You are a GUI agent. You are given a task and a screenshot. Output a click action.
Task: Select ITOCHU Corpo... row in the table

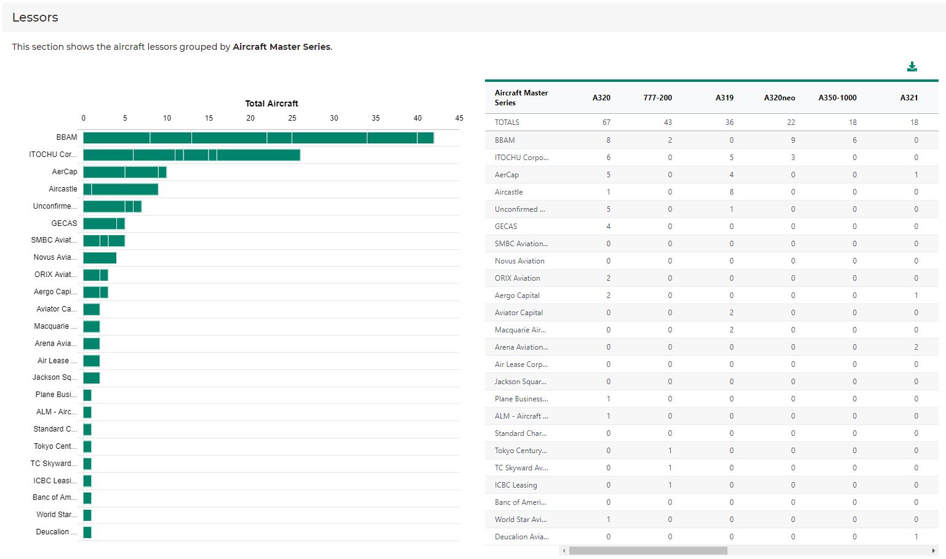pos(712,158)
